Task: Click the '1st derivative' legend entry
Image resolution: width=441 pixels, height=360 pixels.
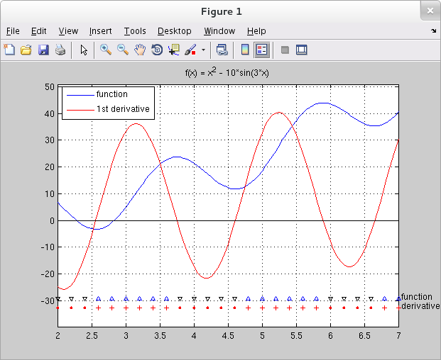Action: pos(123,109)
